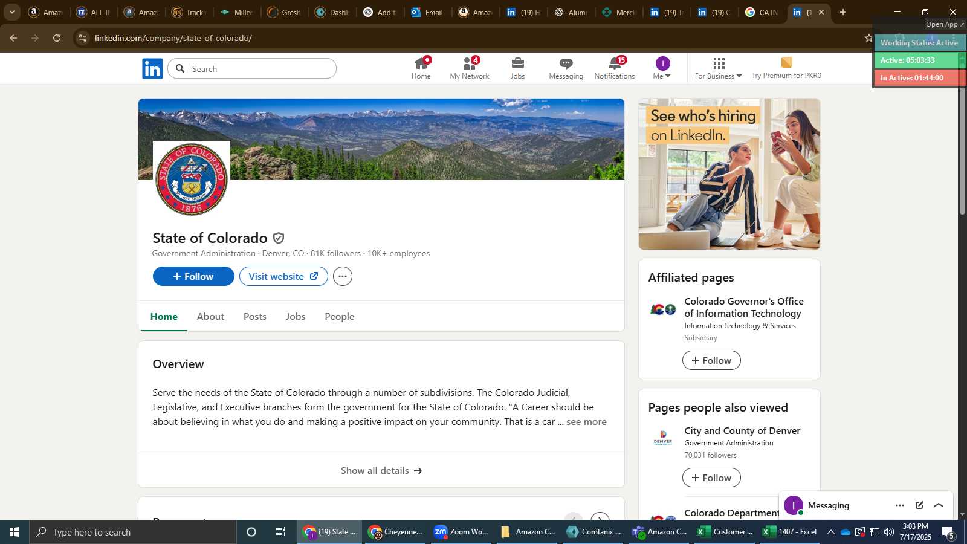Follow the State of Colorado page

(193, 276)
